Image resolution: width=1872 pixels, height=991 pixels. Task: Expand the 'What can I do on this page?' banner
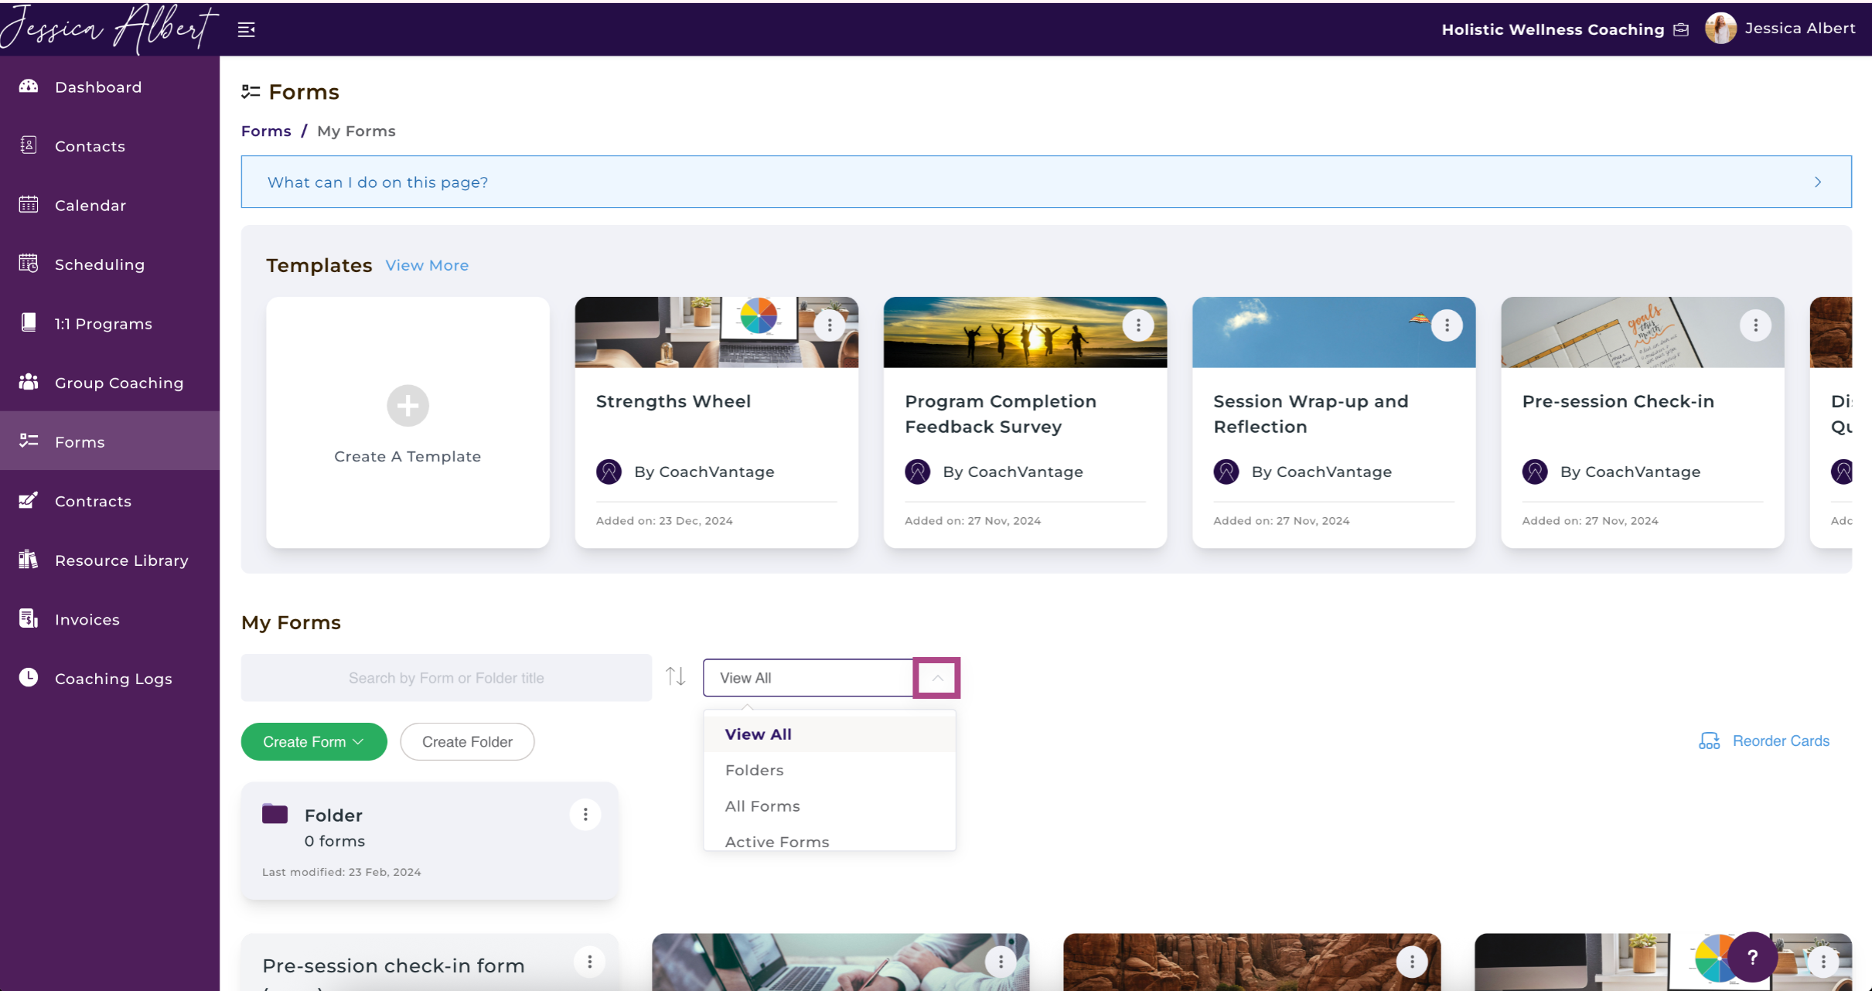pyautogui.click(x=1046, y=182)
